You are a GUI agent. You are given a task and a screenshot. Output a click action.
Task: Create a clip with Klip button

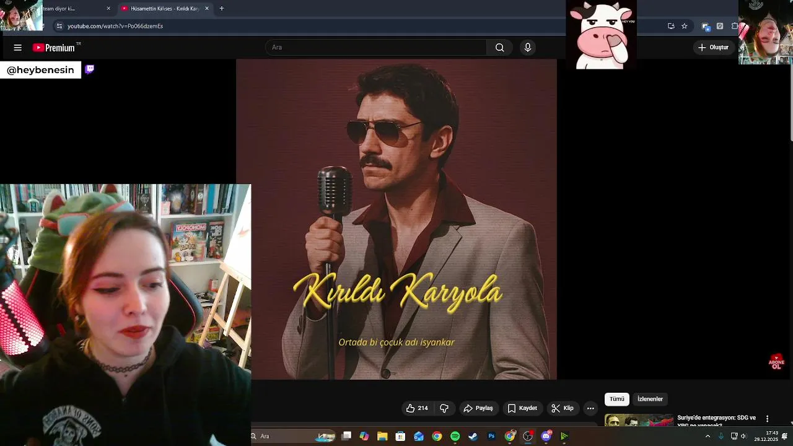563,408
